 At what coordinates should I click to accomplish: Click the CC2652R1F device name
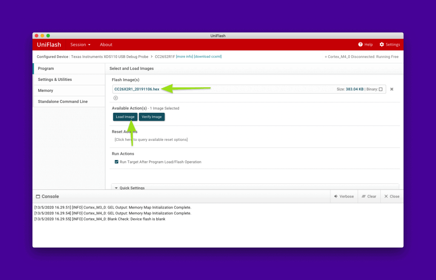click(165, 57)
